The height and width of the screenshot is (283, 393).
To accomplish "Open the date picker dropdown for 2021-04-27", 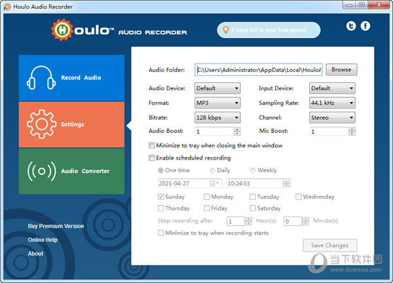I will point(214,183).
